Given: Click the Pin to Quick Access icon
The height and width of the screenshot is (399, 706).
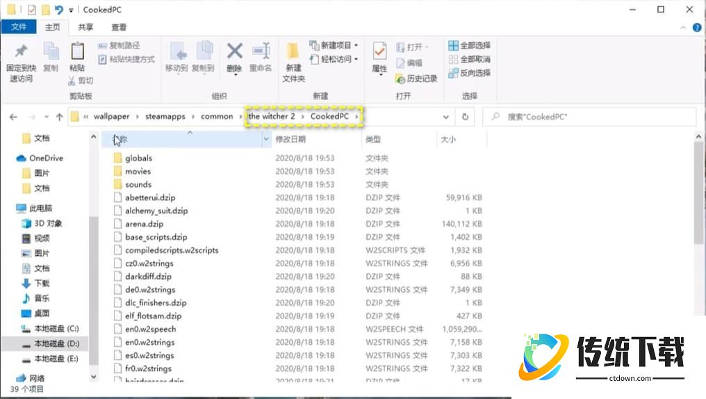Looking at the screenshot, I should [21, 52].
